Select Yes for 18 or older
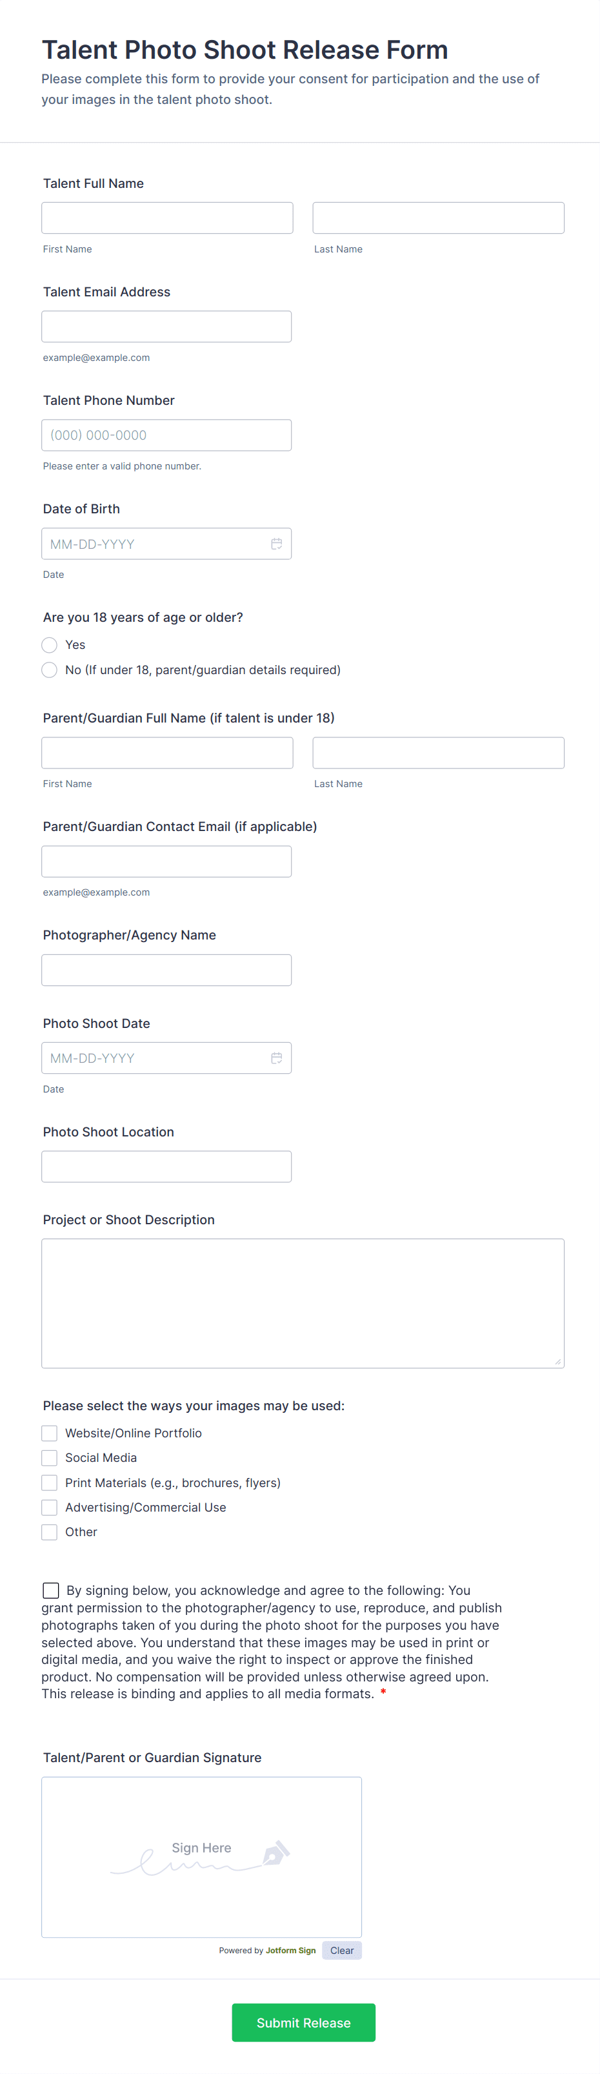 coord(50,645)
